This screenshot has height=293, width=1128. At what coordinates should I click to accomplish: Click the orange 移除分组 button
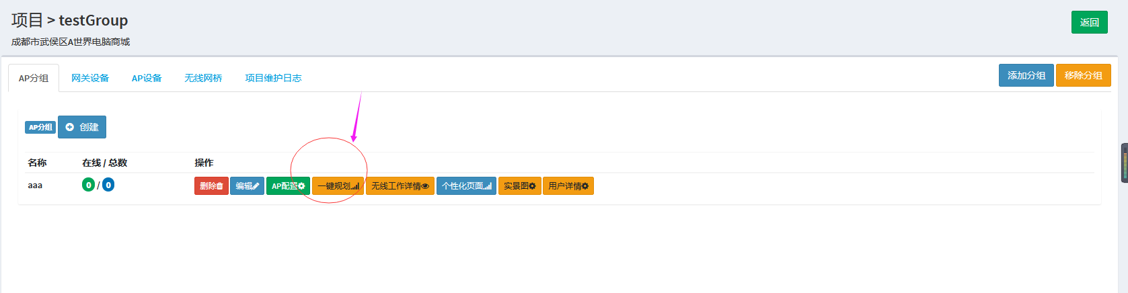[1083, 75]
